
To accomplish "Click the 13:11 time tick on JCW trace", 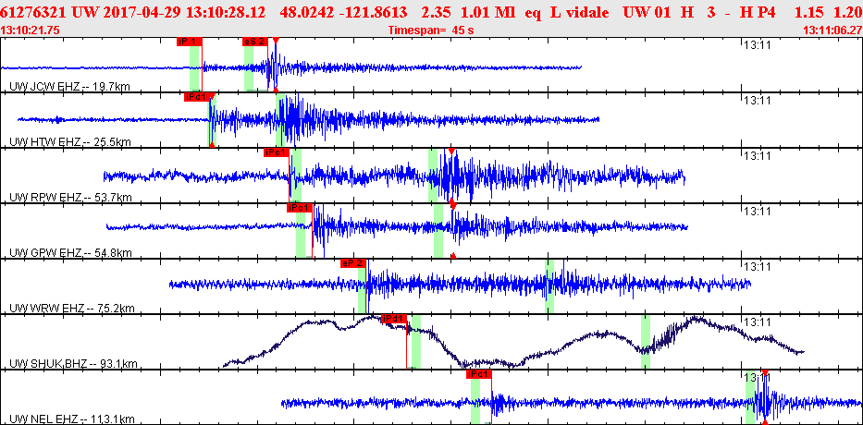I will 757,44.
